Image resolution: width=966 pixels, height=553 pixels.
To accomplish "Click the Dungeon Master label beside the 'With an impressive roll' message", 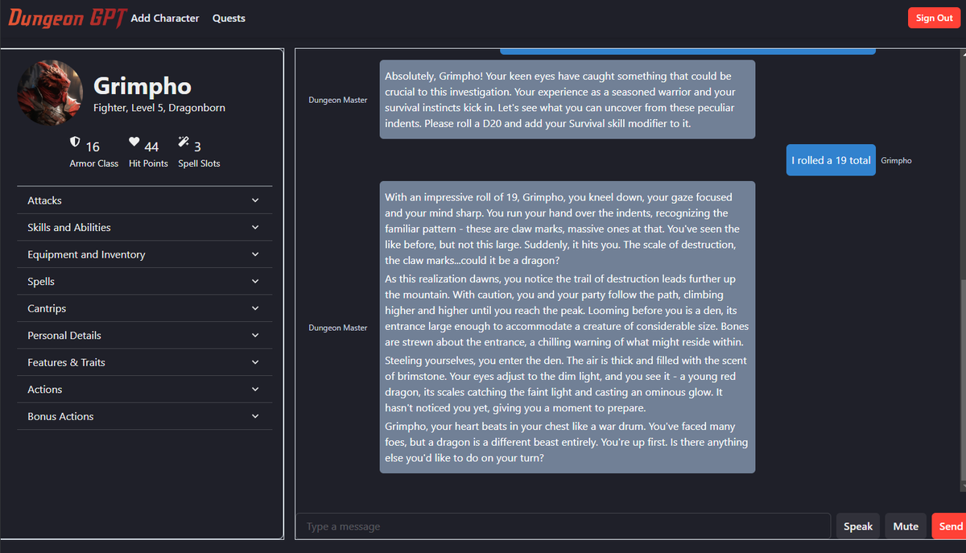I will 338,328.
